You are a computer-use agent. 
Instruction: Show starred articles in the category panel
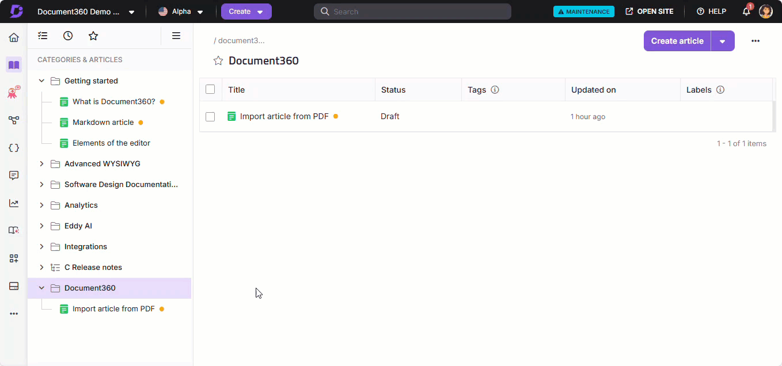pyautogui.click(x=93, y=36)
